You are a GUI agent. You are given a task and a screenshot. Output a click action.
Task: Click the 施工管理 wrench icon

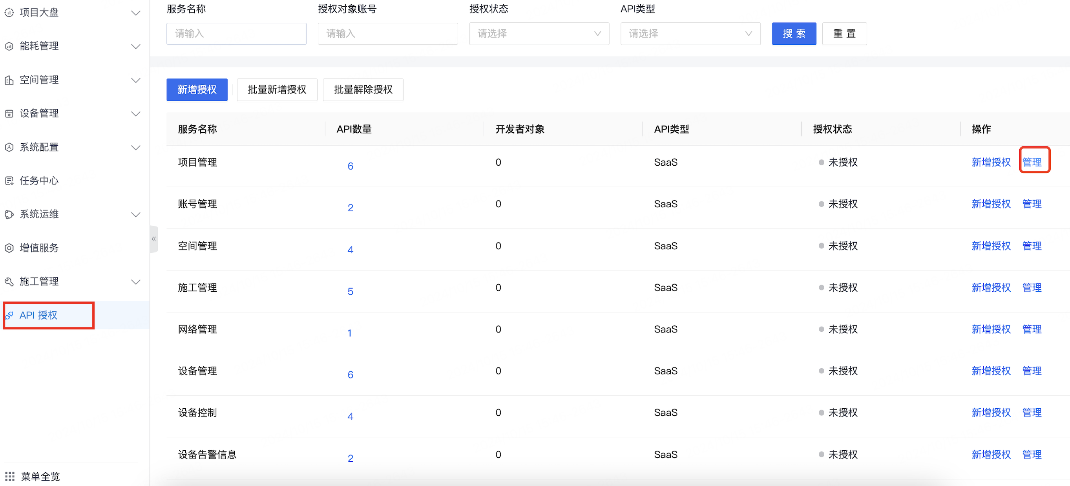[x=9, y=281]
